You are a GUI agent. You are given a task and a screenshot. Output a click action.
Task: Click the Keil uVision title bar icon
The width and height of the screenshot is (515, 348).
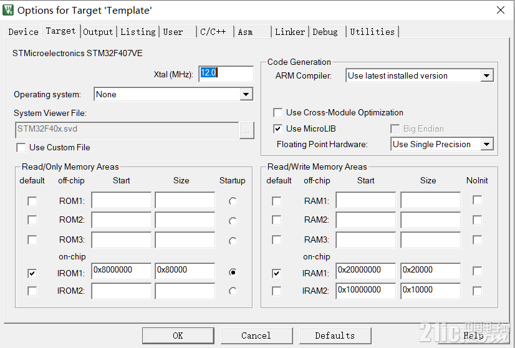[x=8, y=10]
